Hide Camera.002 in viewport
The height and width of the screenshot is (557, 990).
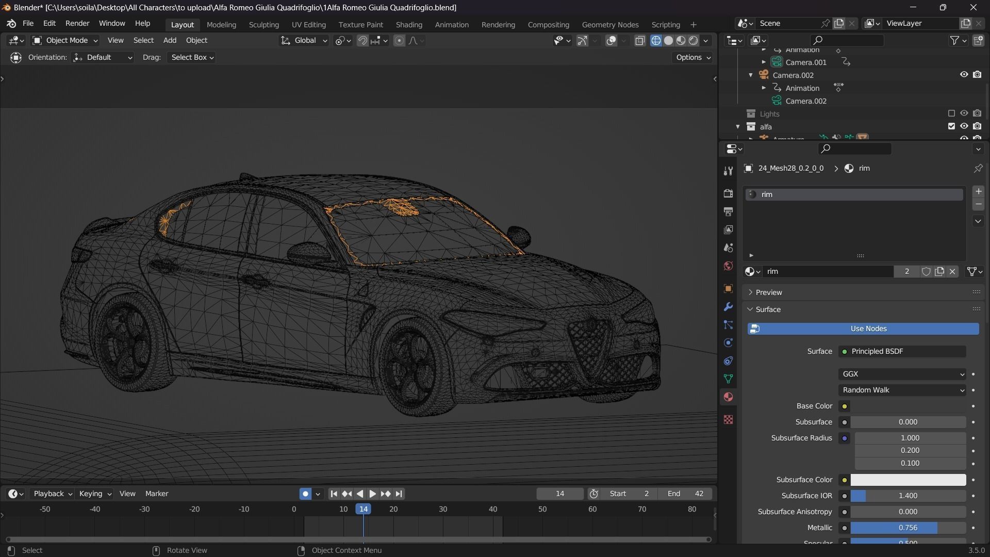pos(964,75)
